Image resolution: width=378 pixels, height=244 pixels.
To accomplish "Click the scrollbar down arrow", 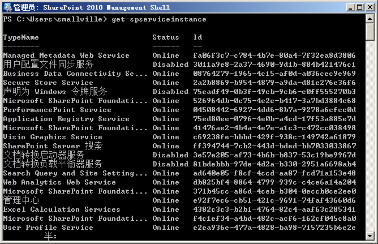I will (x=370, y=236).
